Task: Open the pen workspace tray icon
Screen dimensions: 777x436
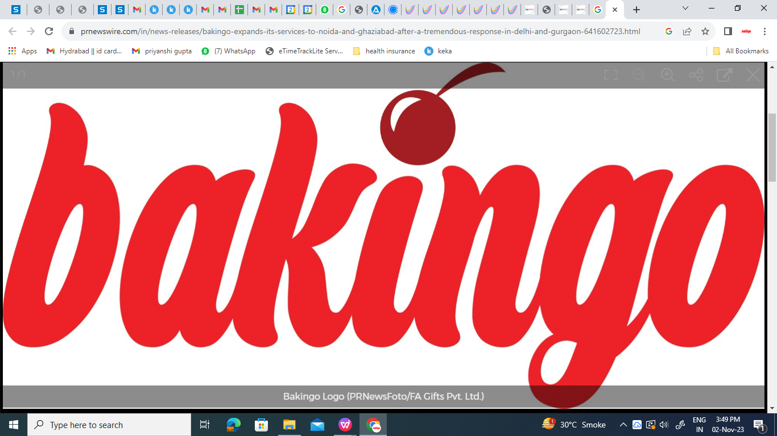Action: pyautogui.click(x=680, y=425)
